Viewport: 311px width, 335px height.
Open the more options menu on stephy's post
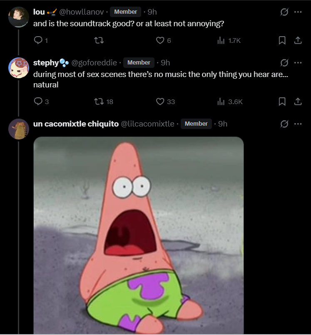click(x=298, y=62)
